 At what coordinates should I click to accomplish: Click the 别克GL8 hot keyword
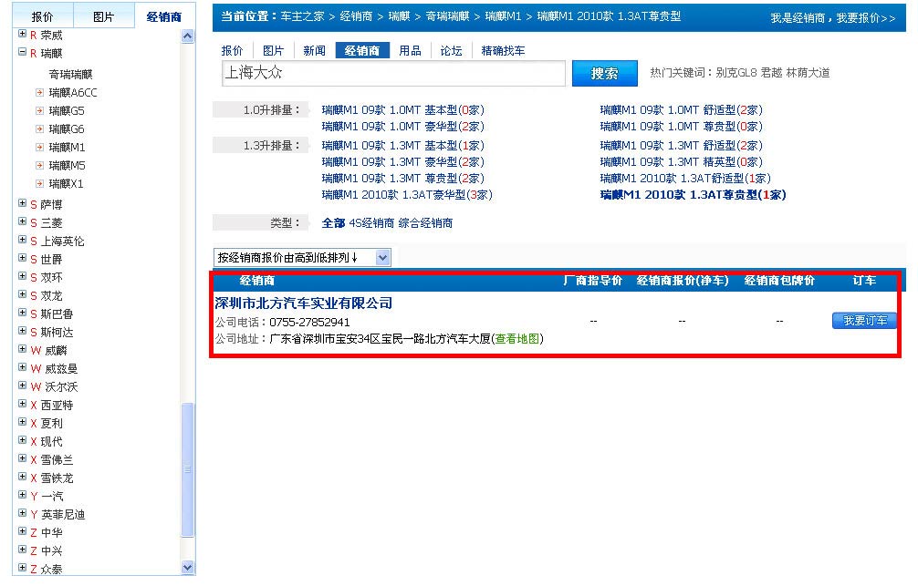pos(736,73)
